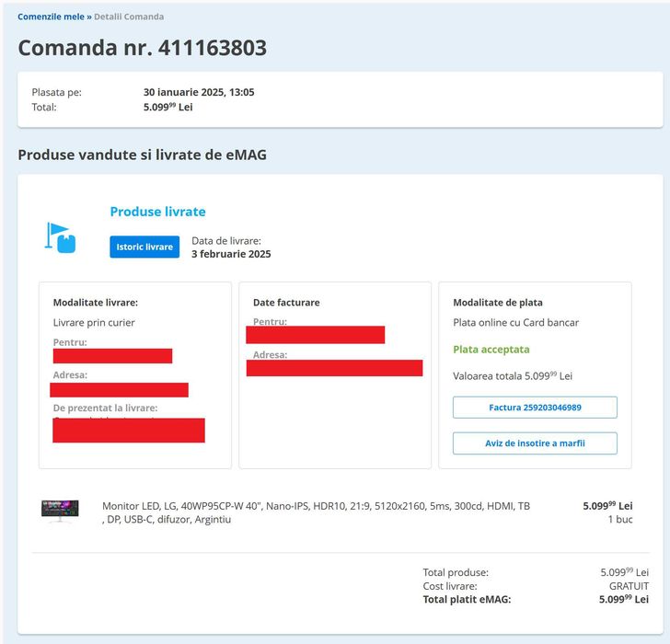Select the order heading Comanda nr. 411163803

[143, 48]
